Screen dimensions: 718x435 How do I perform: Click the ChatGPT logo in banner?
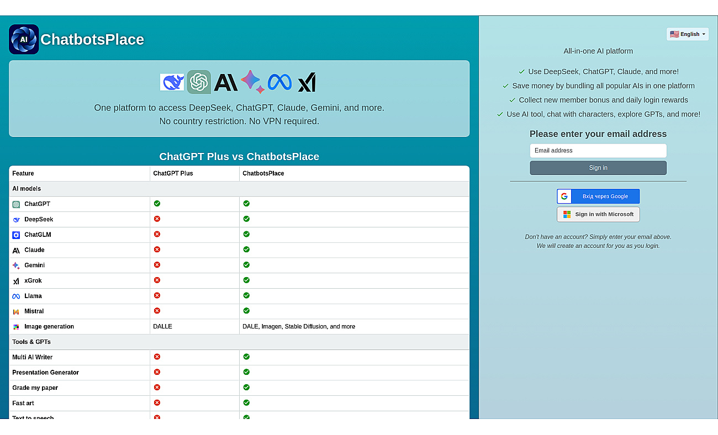pos(199,82)
